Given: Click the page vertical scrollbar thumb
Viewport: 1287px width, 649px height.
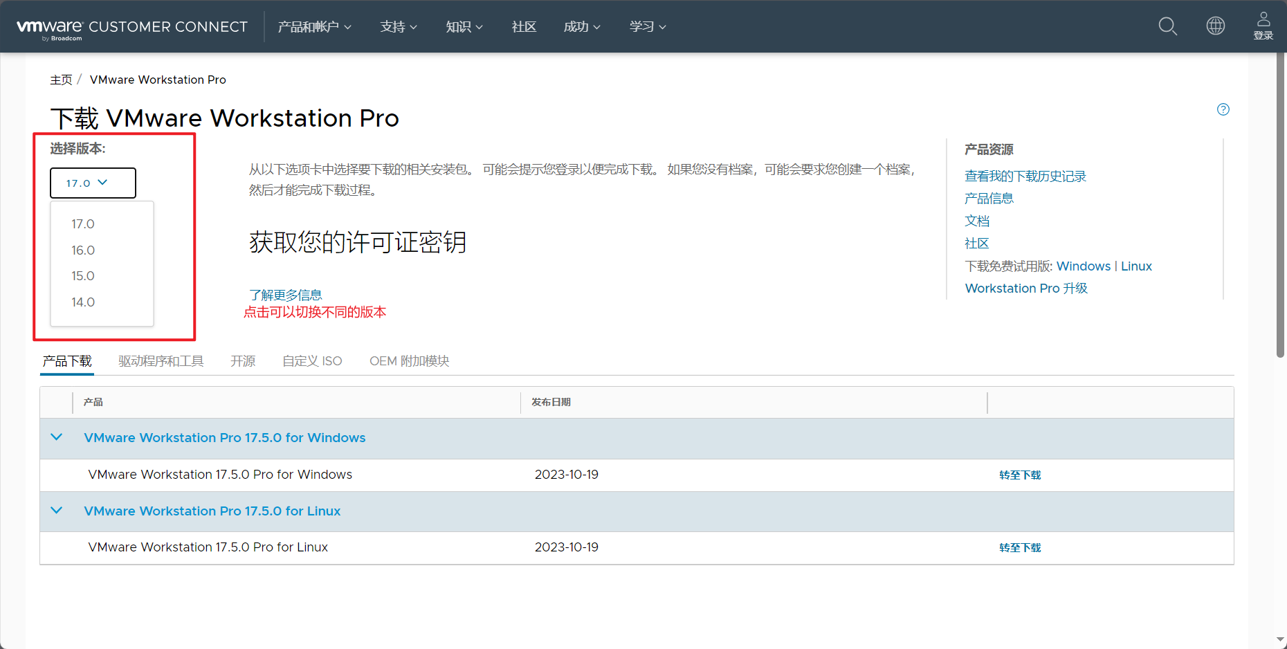Looking at the screenshot, I should [1281, 205].
